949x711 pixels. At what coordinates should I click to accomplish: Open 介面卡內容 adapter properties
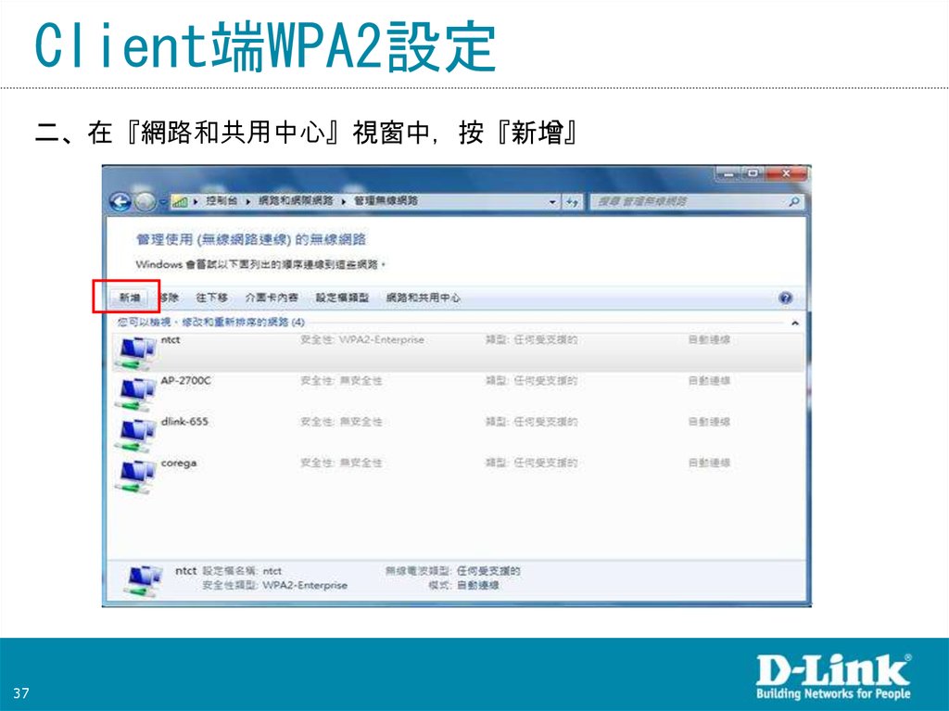pyautogui.click(x=272, y=298)
